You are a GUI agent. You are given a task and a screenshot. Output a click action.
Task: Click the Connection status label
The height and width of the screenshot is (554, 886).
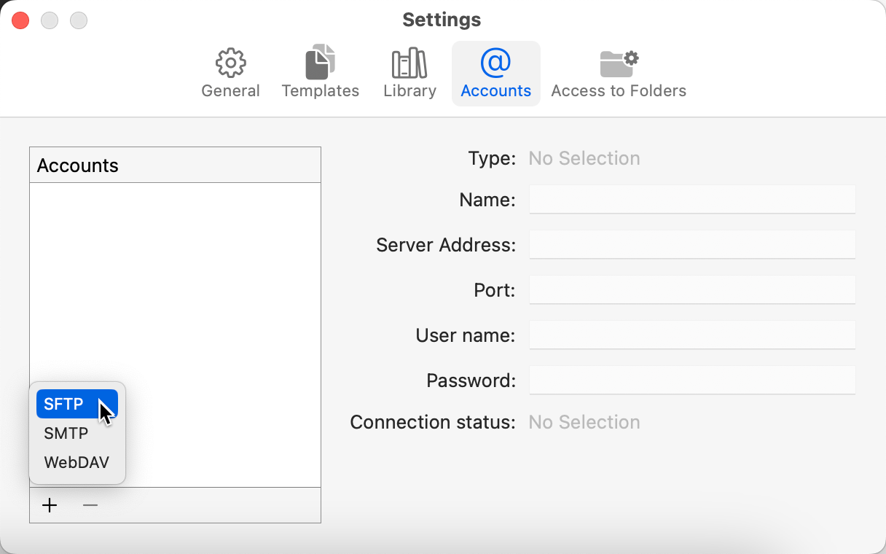431,421
